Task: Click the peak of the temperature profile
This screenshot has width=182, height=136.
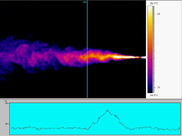Action: pyautogui.click(x=107, y=110)
